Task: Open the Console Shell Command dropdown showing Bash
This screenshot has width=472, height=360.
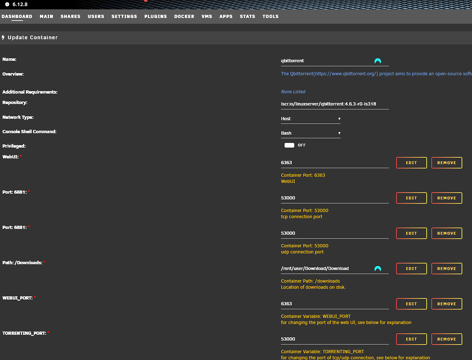Action: pos(310,133)
